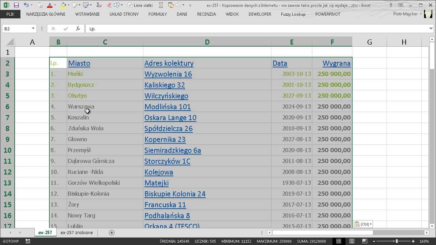The height and width of the screenshot is (245, 436).
Task: Apply red font color with the A icon
Action: click(x=50, y=5)
